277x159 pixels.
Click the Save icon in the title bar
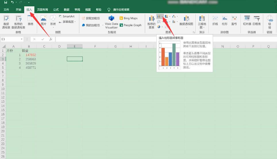[x=6, y=2]
